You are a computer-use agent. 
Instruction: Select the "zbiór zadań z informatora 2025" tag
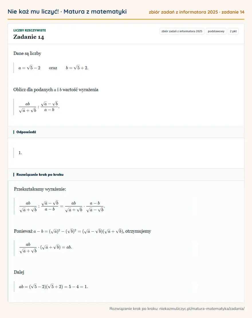pos(182,31)
